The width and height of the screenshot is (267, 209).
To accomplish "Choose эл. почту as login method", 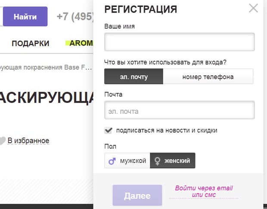I will pyautogui.click(x=133, y=77).
